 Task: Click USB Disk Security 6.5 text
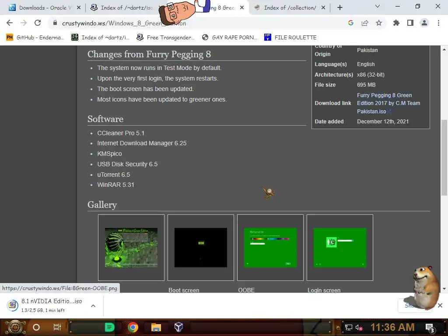[x=127, y=164]
